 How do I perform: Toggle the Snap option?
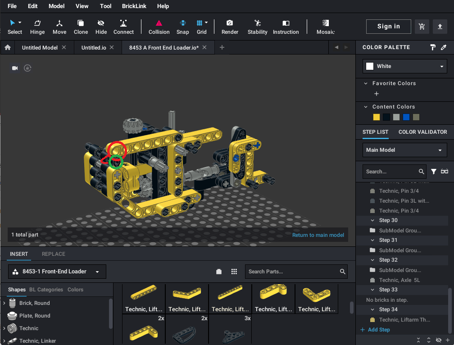point(183,27)
